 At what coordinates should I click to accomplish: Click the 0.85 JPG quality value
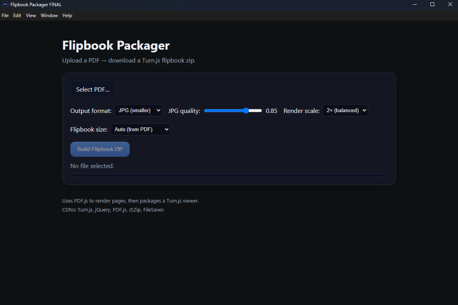coord(272,111)
